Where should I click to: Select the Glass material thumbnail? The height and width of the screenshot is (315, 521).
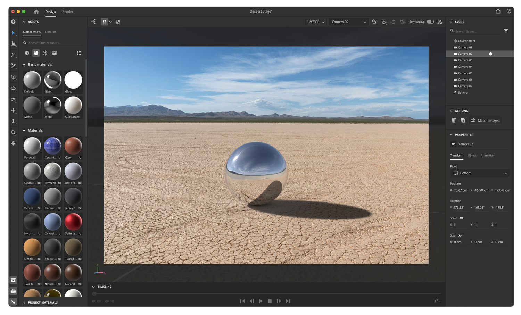(52, 80)
